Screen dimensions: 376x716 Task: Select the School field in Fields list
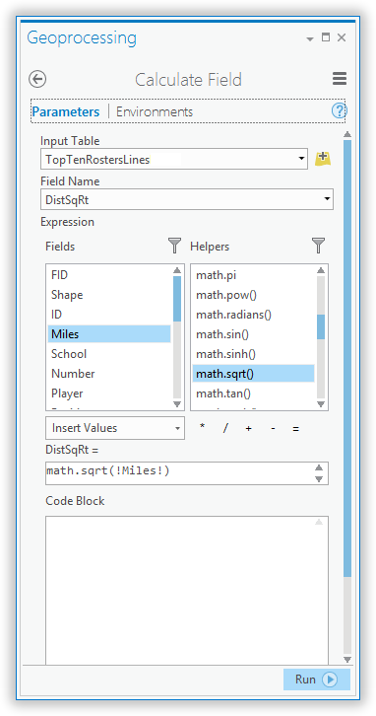pyautogui.click(x=109, y=354)
